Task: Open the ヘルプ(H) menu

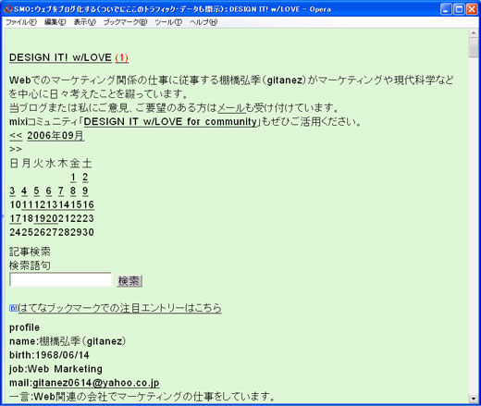Action: tap(203, 22)
